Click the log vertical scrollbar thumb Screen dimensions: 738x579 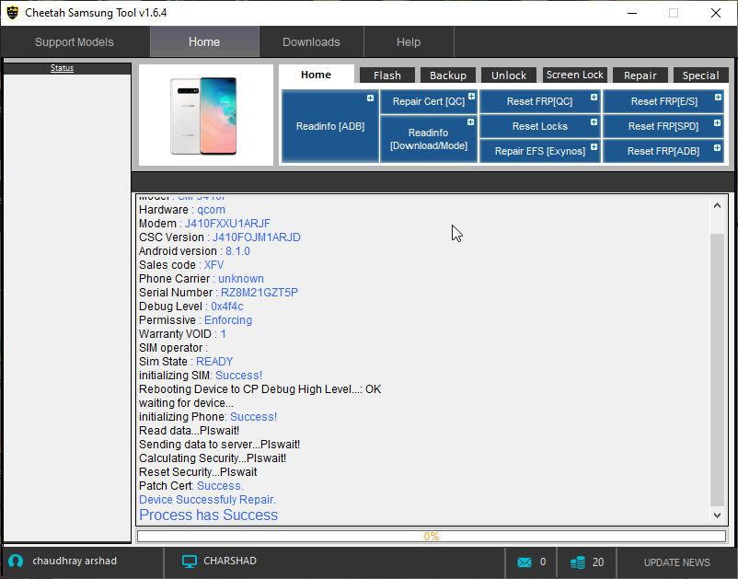point(717,369)
